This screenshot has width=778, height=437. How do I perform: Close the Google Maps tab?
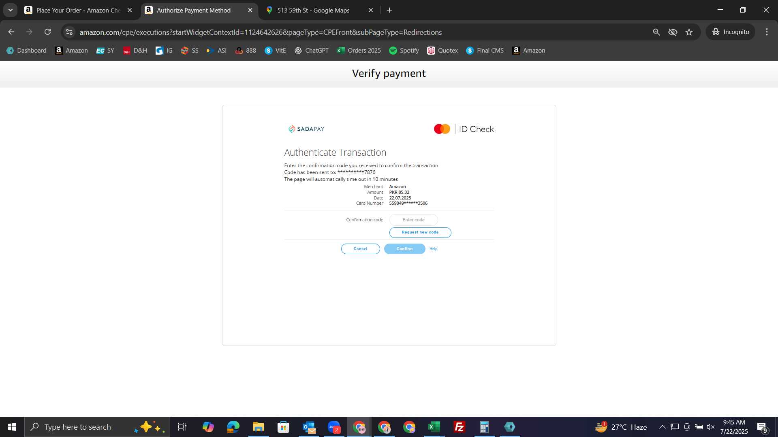(370, 10)
